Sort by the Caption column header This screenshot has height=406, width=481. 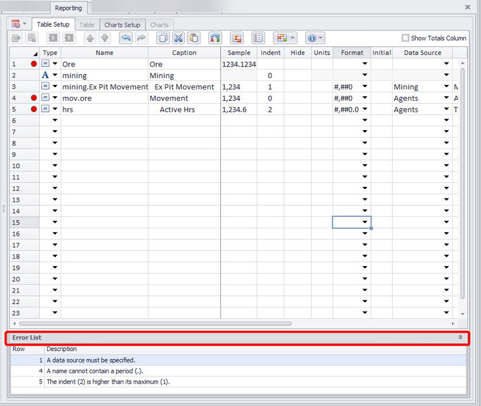(x=184, y=53)
